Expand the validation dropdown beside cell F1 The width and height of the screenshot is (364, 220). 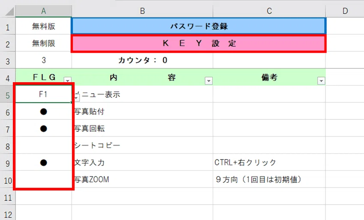pyautogui.click(x=77, y=98)
